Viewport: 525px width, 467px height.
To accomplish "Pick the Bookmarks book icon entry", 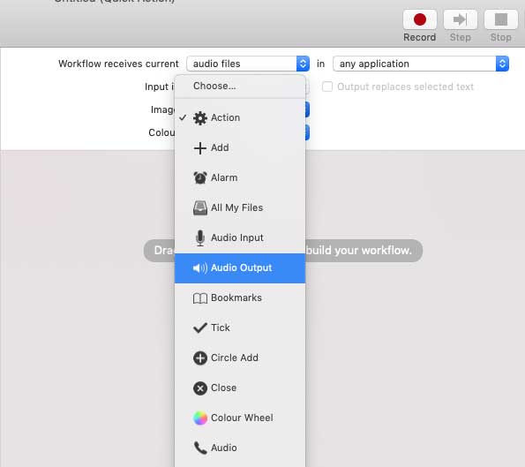I will (x=240, y=298).
